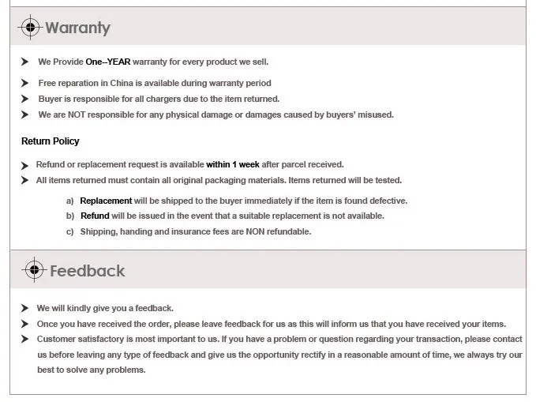Click arrow bullet before All items returned line
Viewport: 536px width, 402px height.
pyautogui.click(x=25, y=181)
